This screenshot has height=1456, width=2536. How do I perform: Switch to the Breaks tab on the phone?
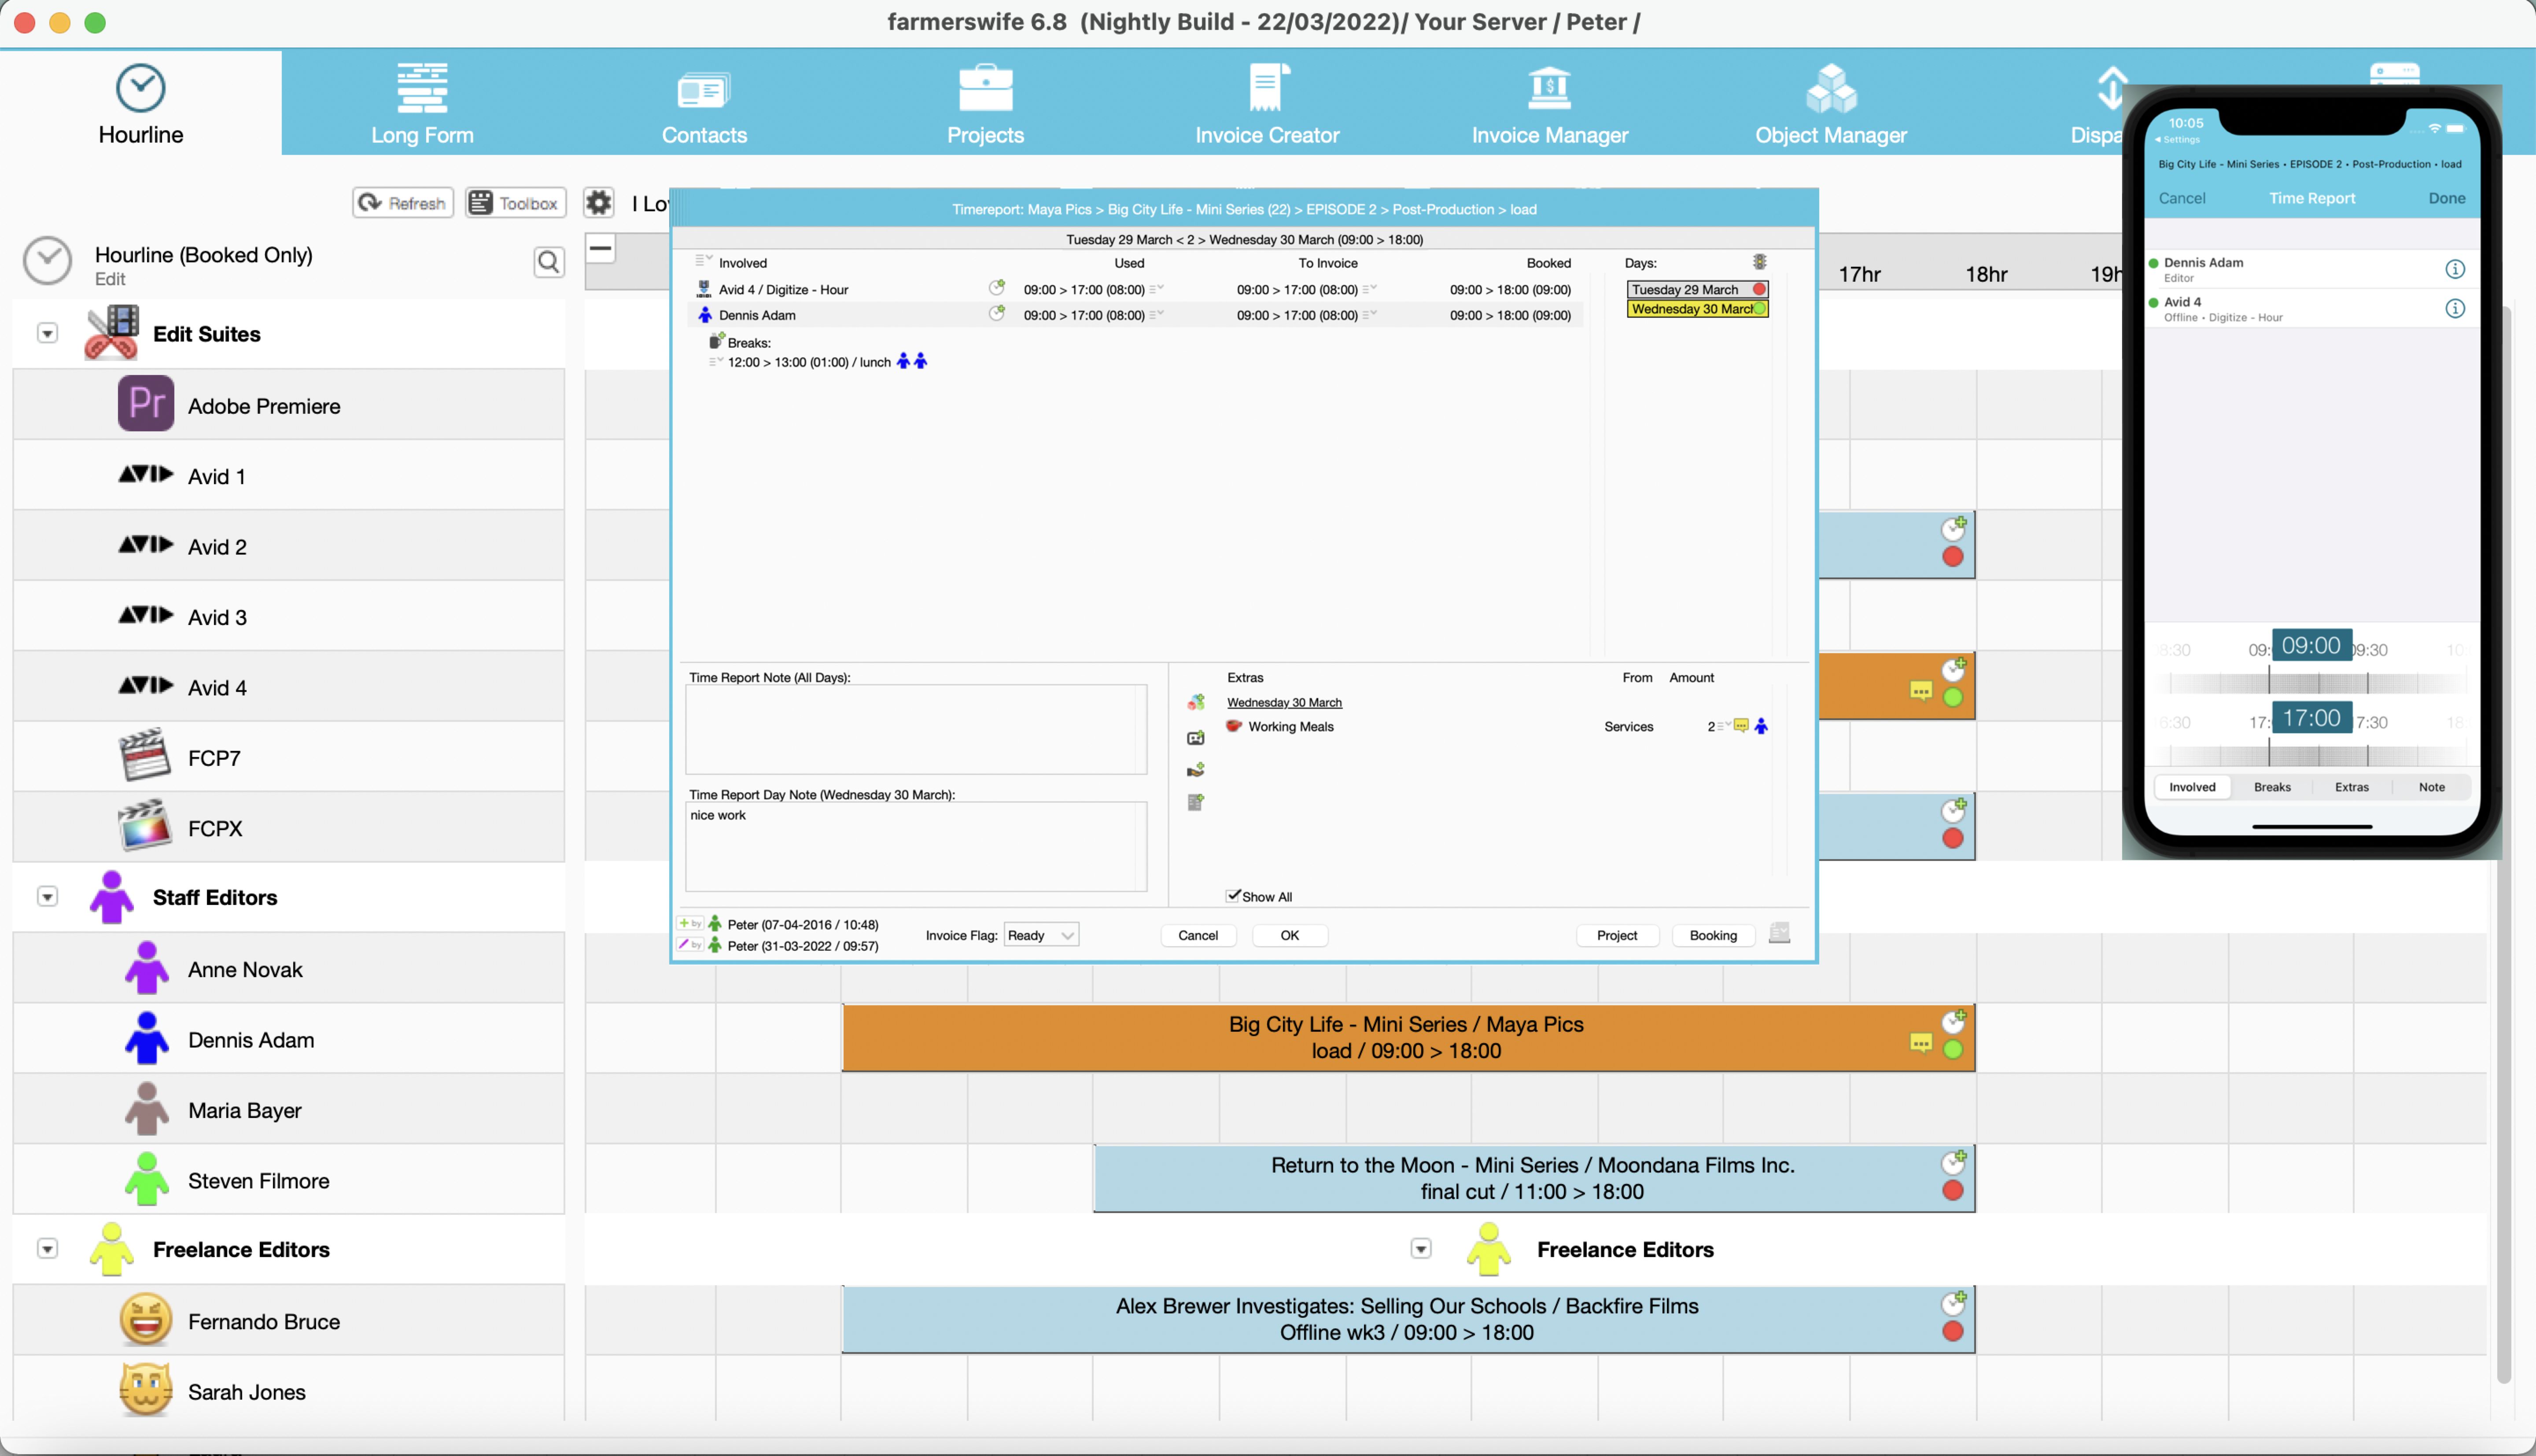(2272, 787)
